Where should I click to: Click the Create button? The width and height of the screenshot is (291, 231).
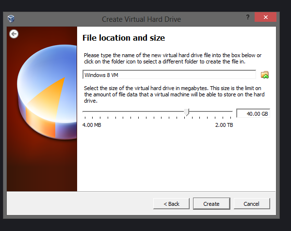coord(211,204)
